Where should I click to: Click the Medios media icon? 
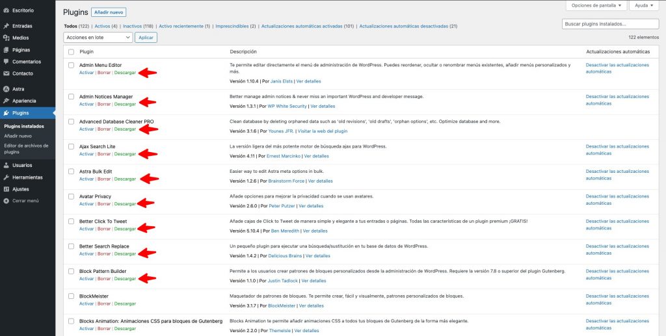point(6,38)
